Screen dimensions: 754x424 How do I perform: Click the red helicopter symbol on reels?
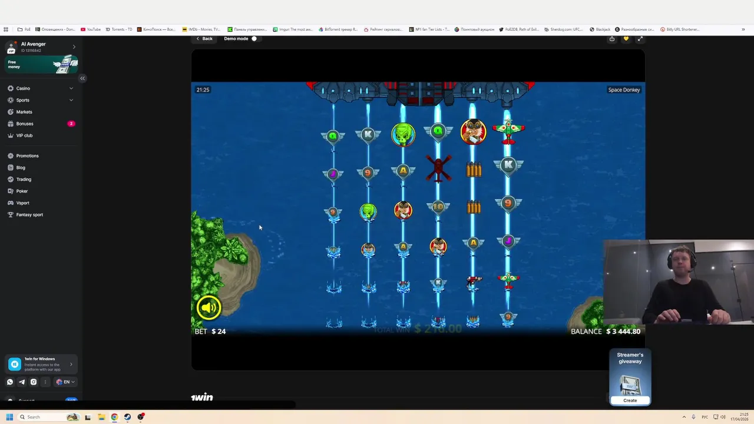(x=438, y=169)
